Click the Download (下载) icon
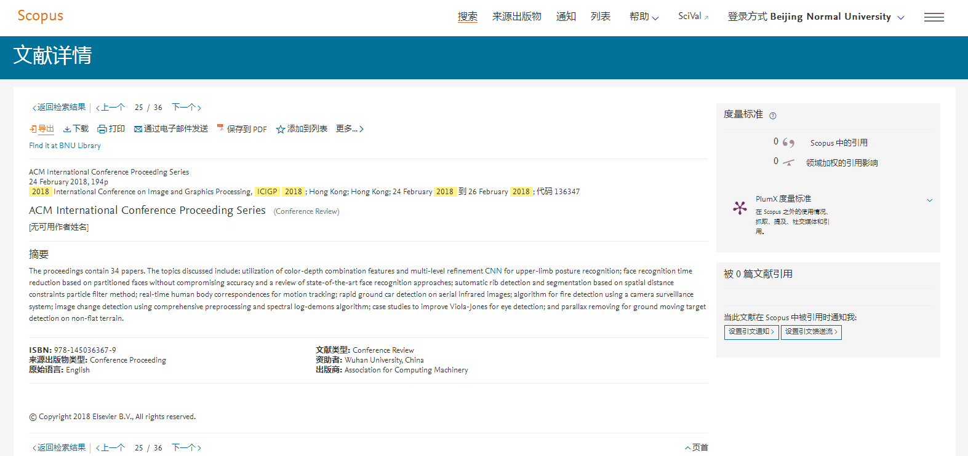Screen dimensions: 968x456 coord(67,129)
